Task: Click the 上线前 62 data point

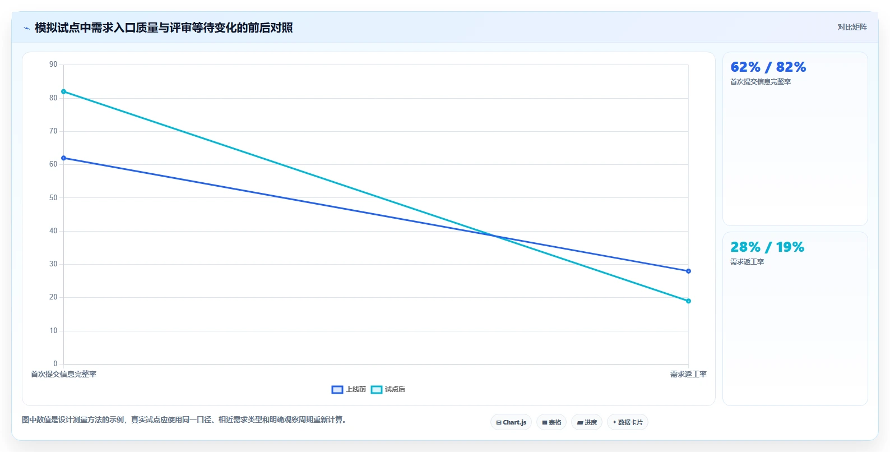Action: pyautogui.click(x=63, y=158)
